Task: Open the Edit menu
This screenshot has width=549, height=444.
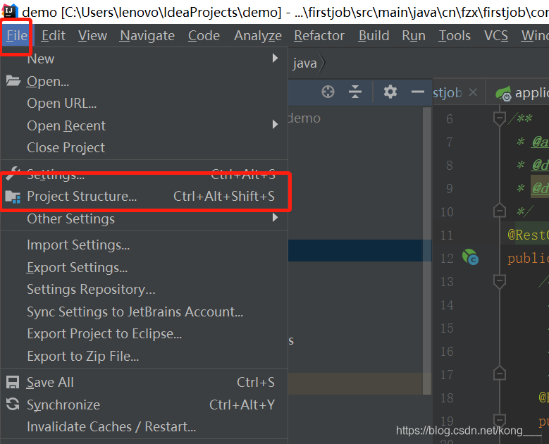Action: [x=54, y=36]
